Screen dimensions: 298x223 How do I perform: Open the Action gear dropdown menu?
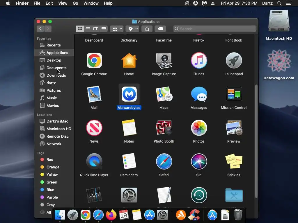pos(133,29)
